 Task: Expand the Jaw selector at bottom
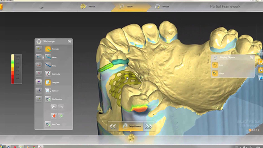[131, 138]
